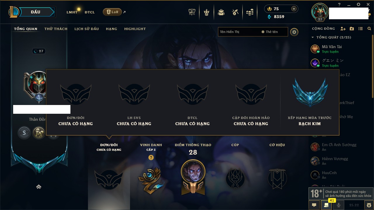This screenshot has width=374, height=210.
Task: Switch to the THỬ THÁCH tab
Action: pos(56,29)
